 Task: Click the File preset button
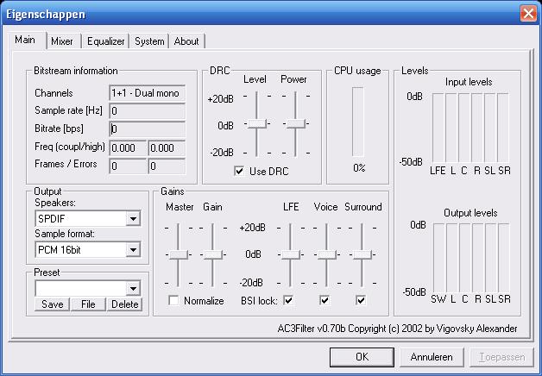tap(88, 304)
